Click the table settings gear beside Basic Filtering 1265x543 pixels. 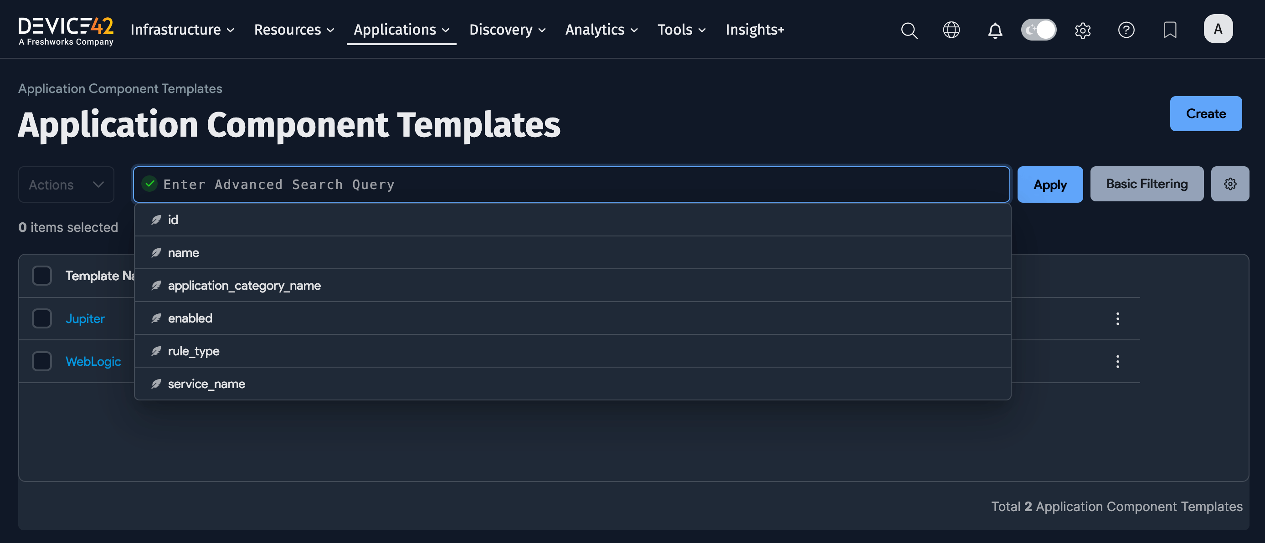[1229, 184]
